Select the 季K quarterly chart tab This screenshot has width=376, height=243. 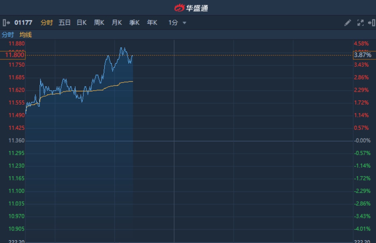[134, 23]
